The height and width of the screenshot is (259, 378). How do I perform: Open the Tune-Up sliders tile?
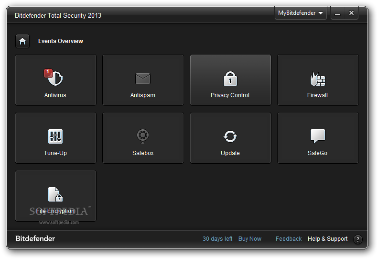[x=55, y=138]
